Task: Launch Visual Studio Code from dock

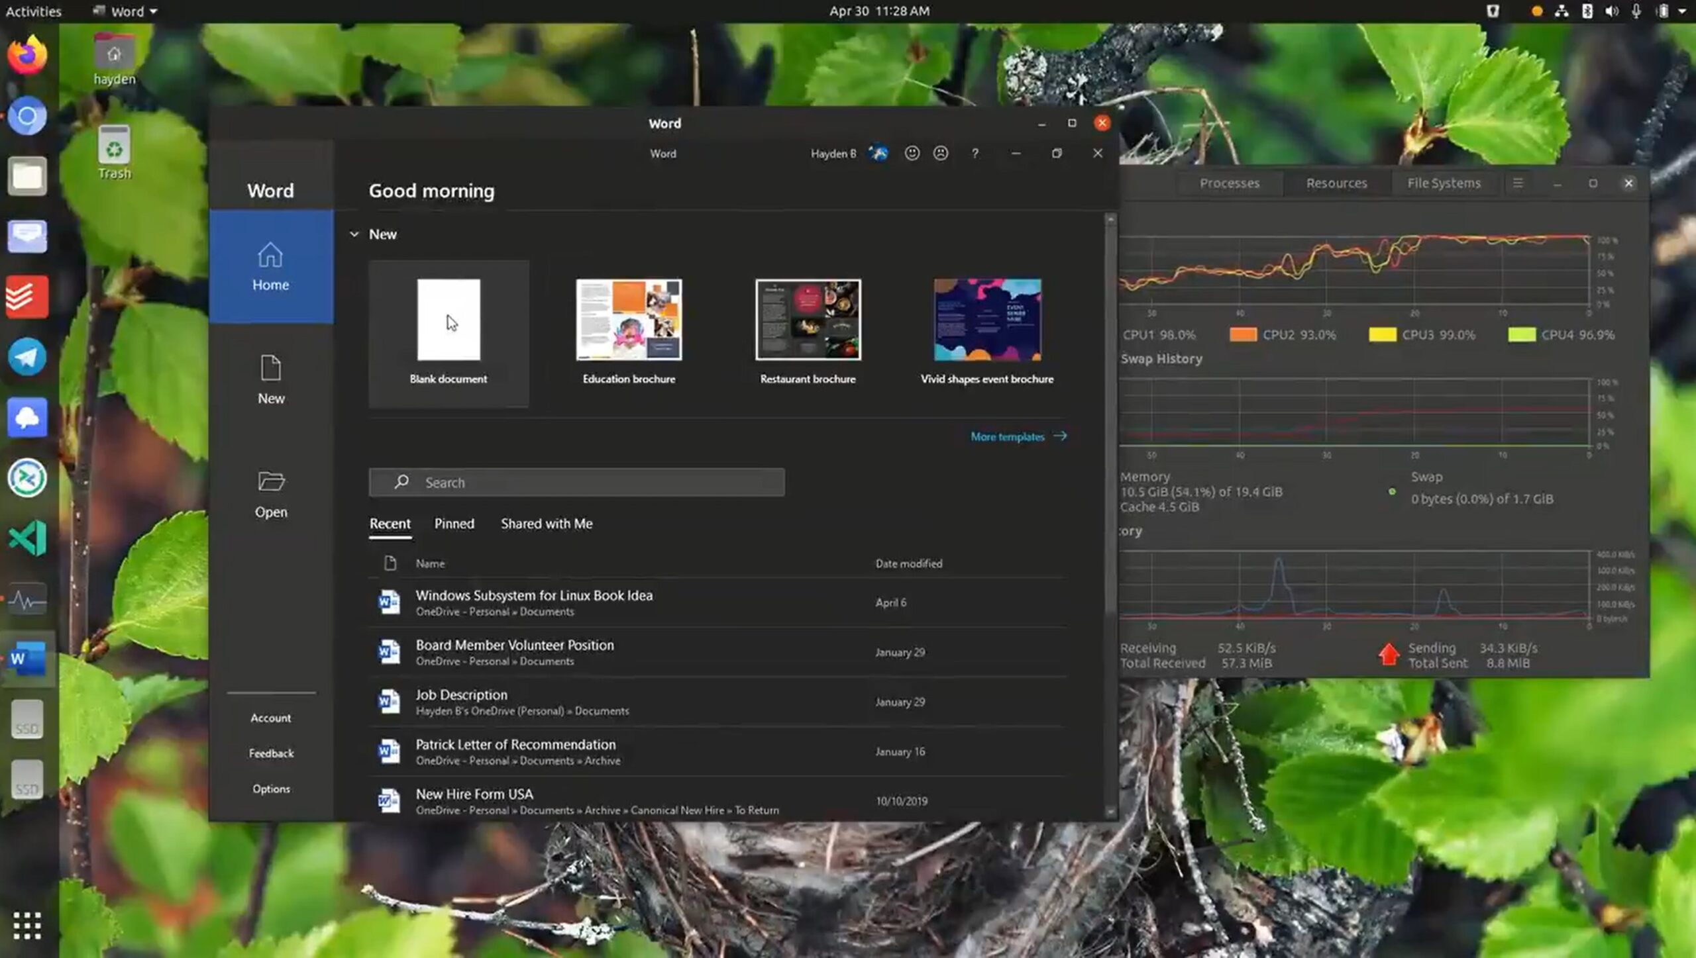Action: [27, 538]
